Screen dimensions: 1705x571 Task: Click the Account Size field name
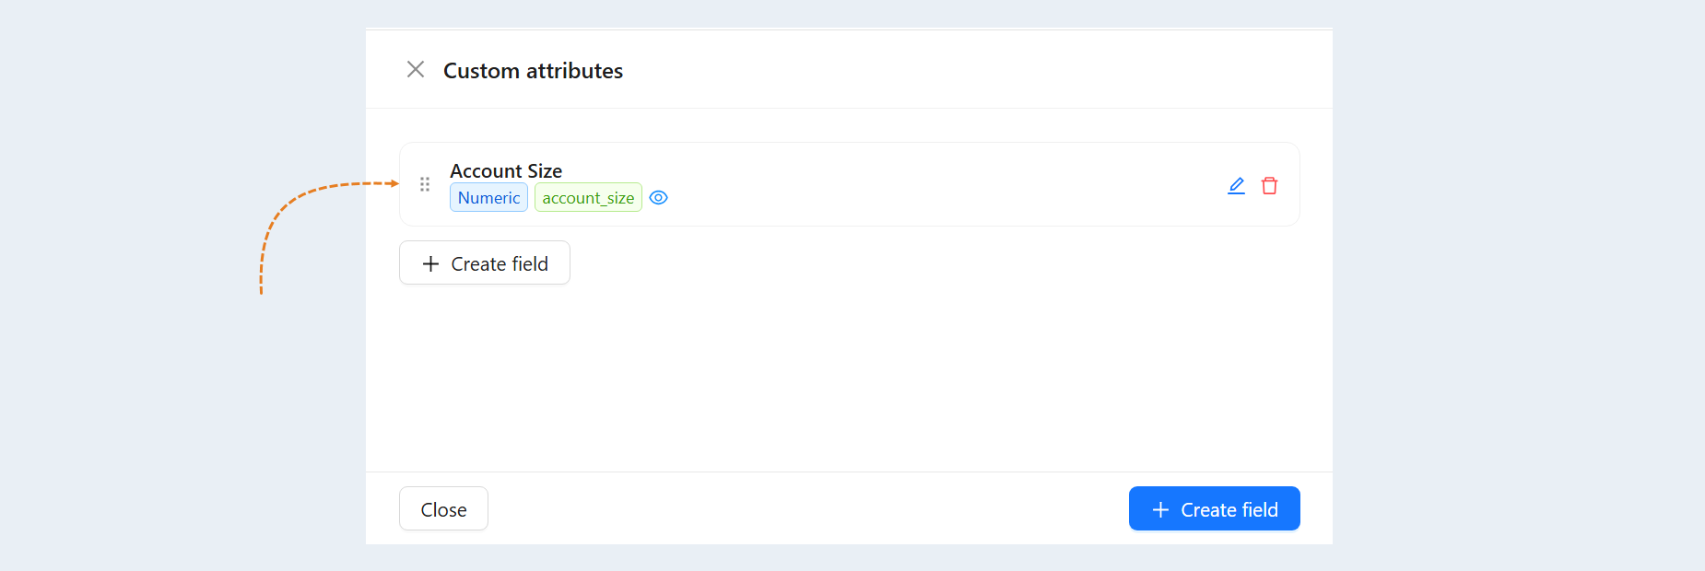tap(506, 170)
